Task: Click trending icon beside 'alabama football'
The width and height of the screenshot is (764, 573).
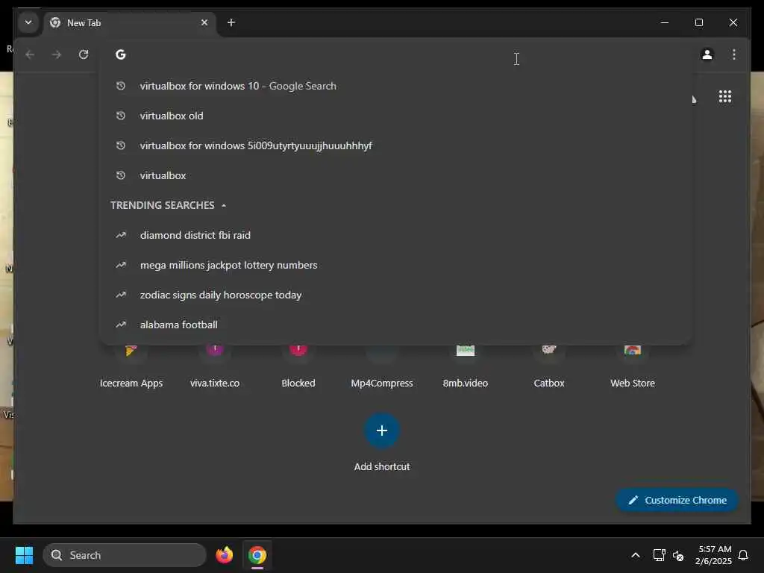Action: click(x=121, y=325)
